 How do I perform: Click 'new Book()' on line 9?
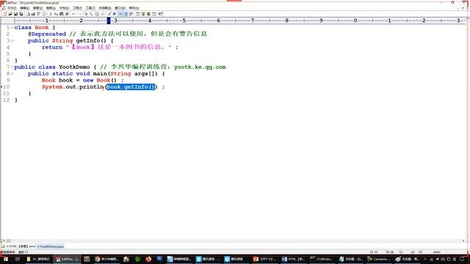[x=100, y=80]
